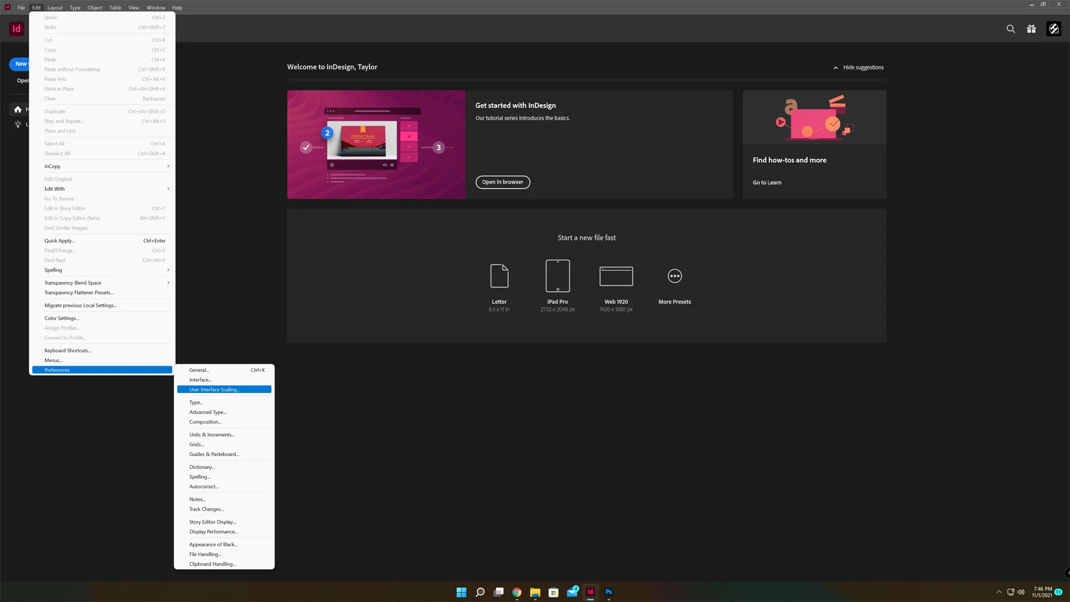Create a Letter document from the preset icon

point(499,276)
